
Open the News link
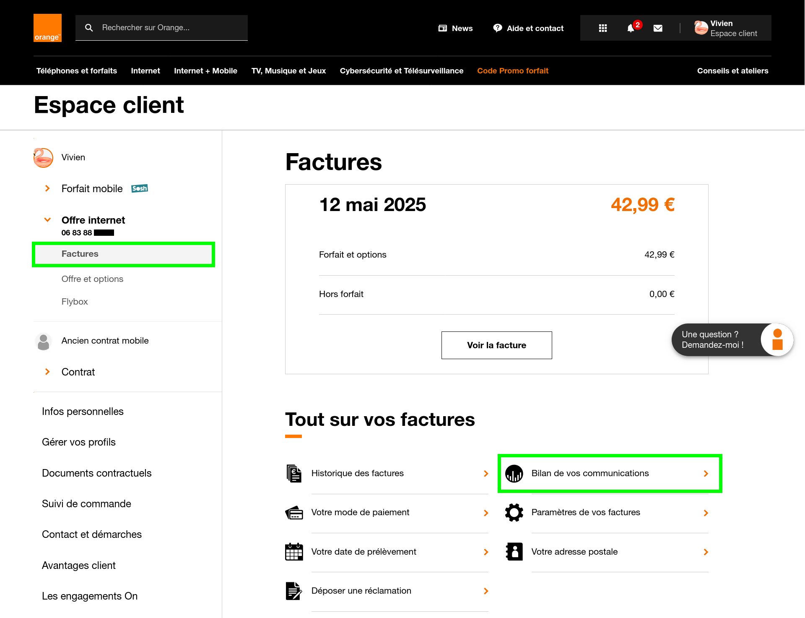click(x=455, y=28)
